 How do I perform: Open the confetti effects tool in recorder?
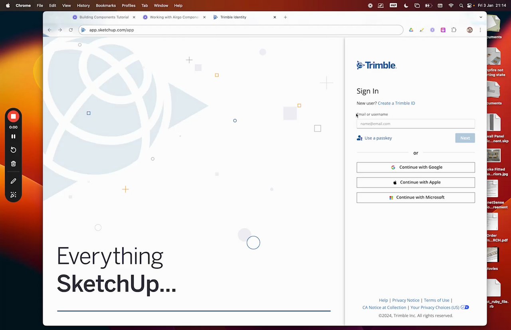pos(13,195)
